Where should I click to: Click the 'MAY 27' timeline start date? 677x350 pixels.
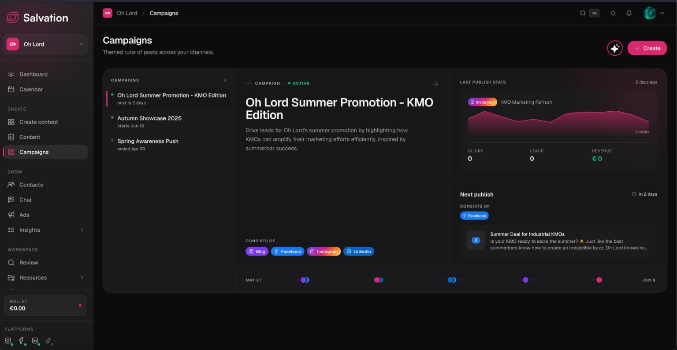pos(253,280)
